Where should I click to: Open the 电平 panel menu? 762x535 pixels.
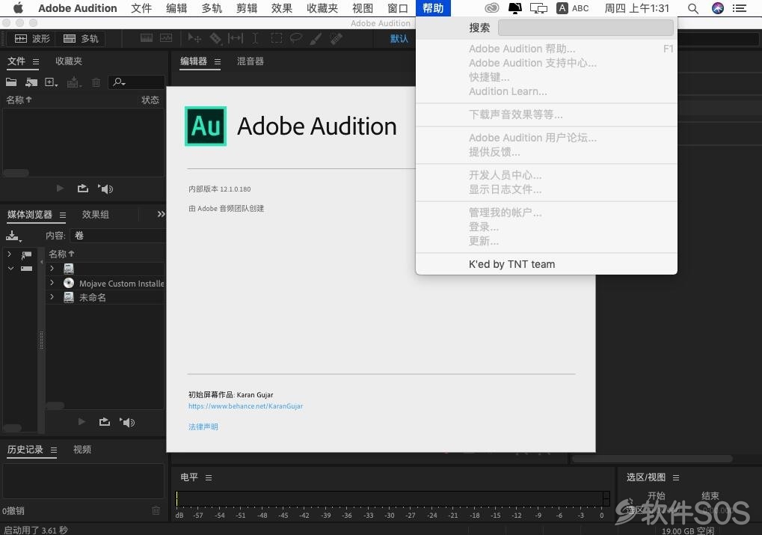[x=209, y=478]
